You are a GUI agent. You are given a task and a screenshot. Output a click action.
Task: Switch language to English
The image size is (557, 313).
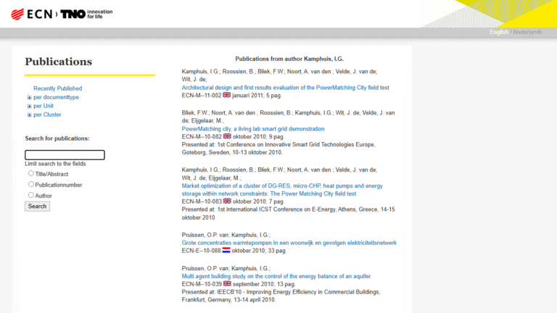pos(498,32)
